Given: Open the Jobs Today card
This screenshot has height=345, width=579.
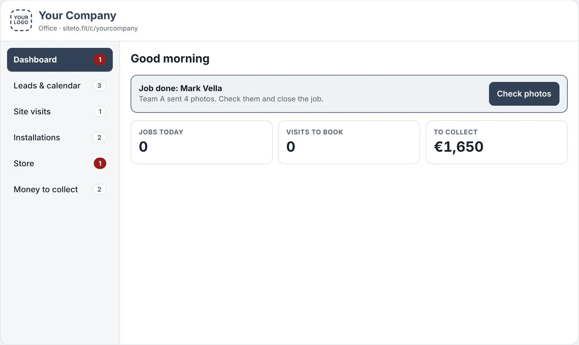Looking at the screenshot, I should click(x=202, y=142).
